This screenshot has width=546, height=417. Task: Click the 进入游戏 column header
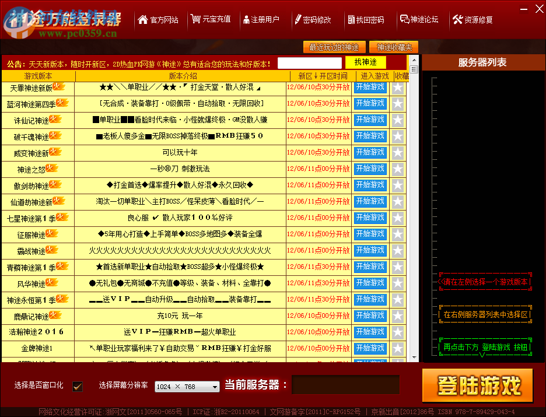[x=374, y=76]
